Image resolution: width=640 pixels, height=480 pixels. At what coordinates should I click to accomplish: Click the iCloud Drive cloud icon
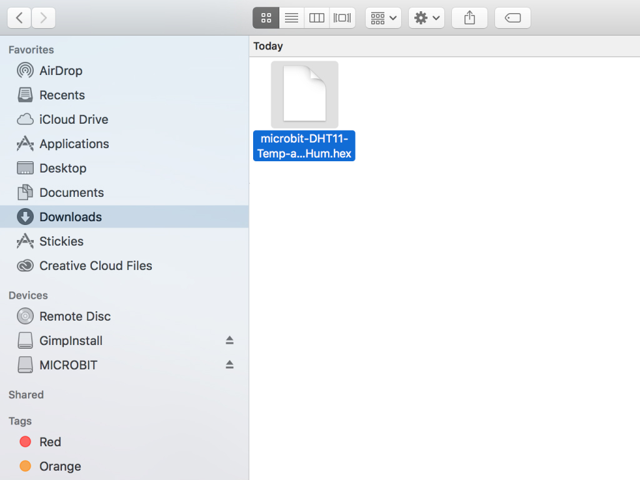click(x=25, y=119)
